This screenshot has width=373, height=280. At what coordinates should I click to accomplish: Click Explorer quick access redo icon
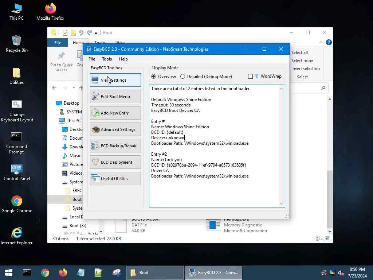tap(90, 32)
